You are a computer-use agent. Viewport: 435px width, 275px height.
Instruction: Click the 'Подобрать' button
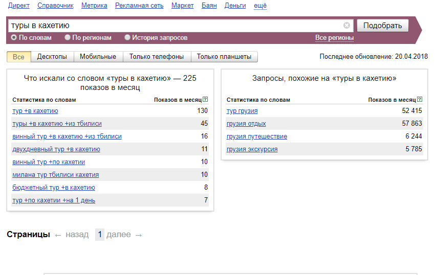coord(383,26)
